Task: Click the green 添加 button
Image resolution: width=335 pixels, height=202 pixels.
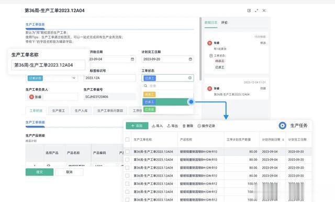Action: (x=137, y=126)
